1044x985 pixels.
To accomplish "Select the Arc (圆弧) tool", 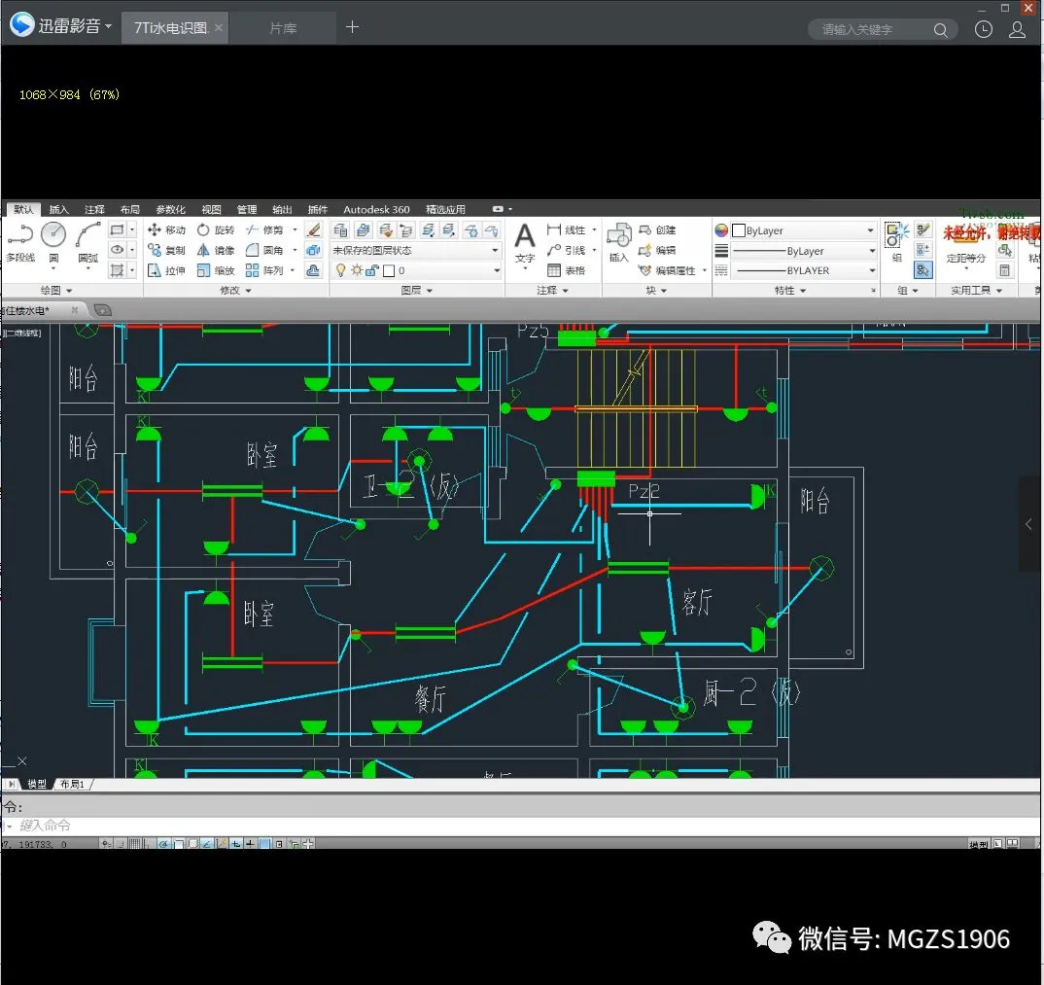I will click(x=87, y=244).
